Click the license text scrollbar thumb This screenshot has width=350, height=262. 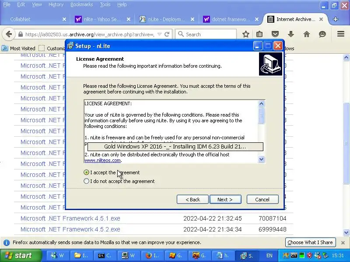261,116
